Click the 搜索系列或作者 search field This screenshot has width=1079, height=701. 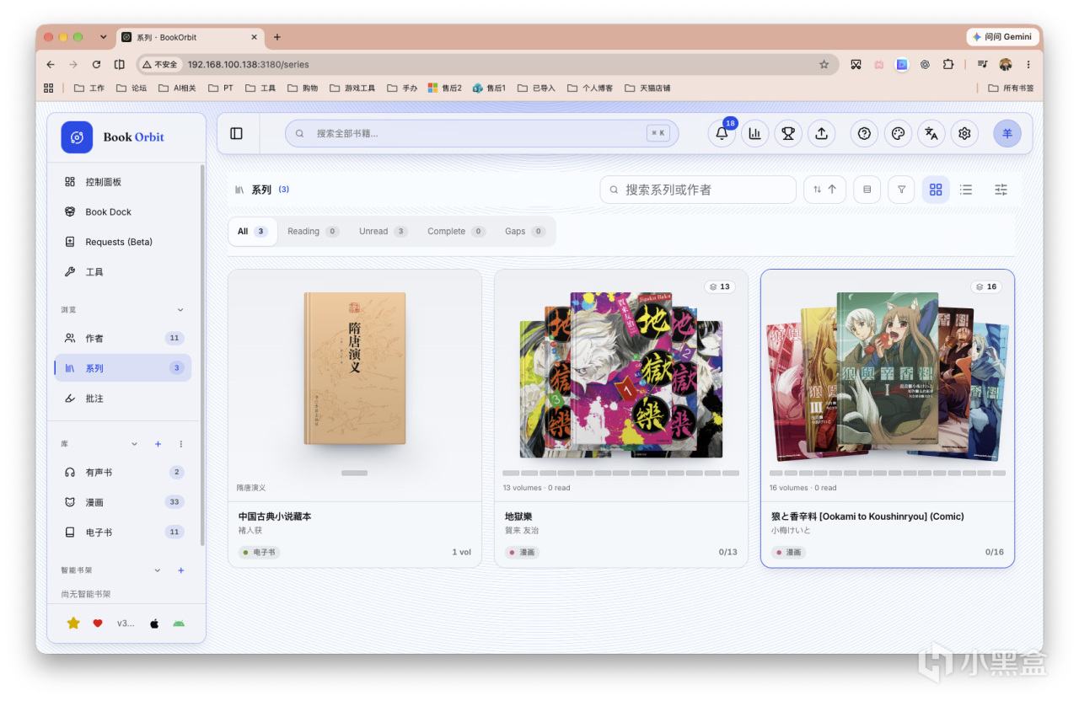(x=698, y=190)
